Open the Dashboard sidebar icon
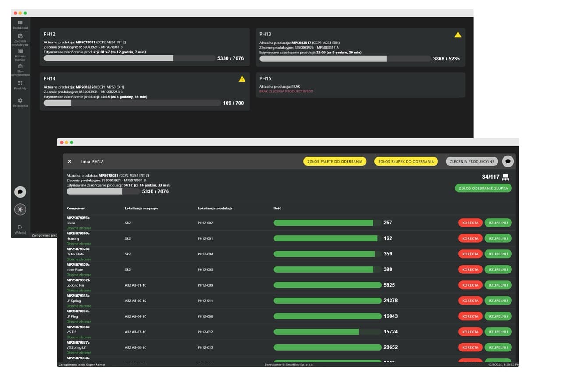561x390 pixels. click(20, 23)
